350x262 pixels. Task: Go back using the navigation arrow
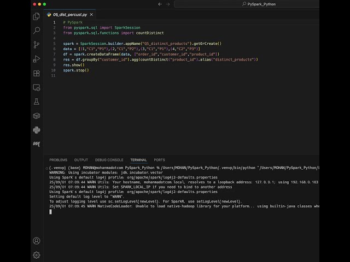[x=160, y=4]
